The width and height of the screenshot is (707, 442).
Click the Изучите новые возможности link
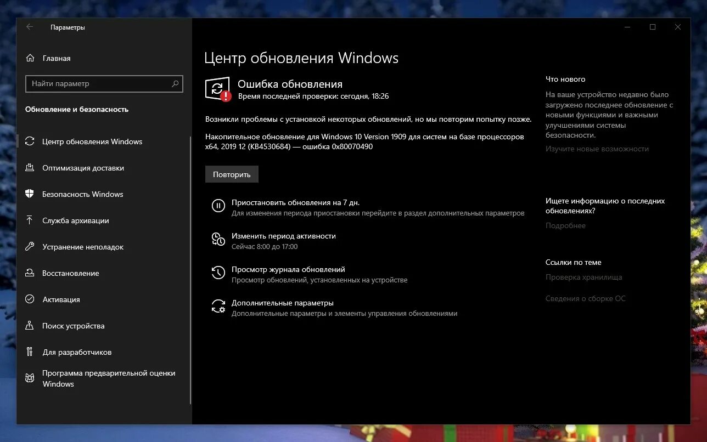click(x=597, y=149)
